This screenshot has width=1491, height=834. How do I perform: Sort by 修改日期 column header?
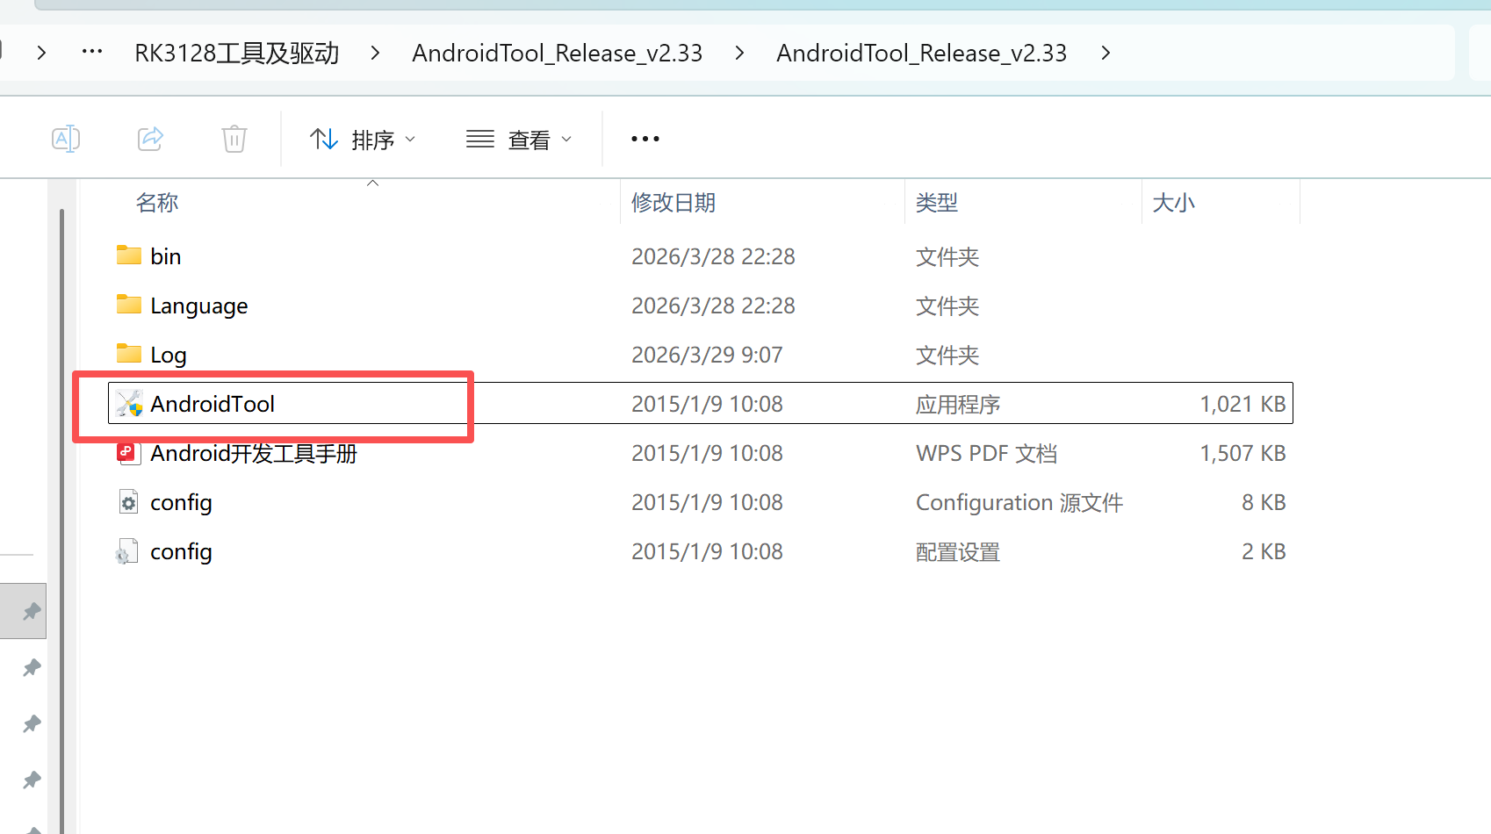coord(673,203)
